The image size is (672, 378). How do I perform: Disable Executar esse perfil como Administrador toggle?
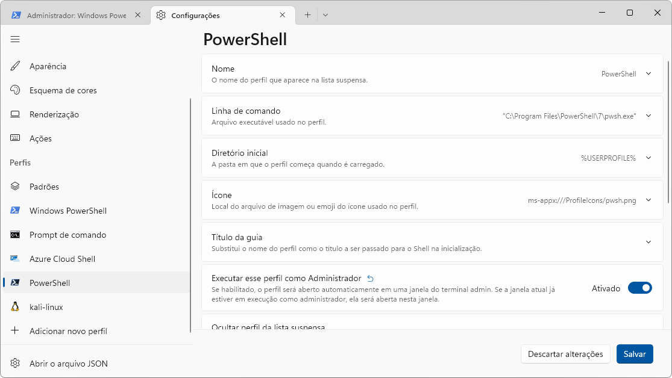point(639,288)
